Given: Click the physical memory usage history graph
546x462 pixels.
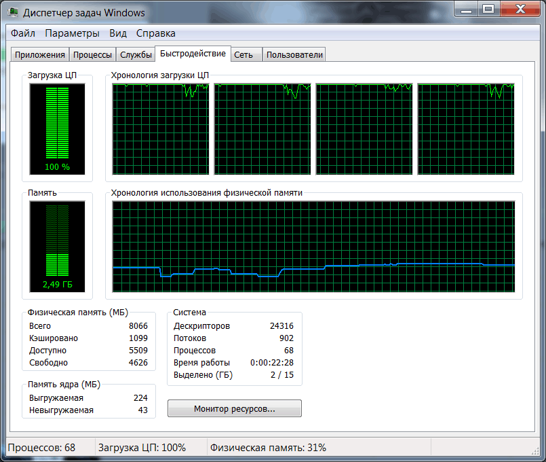Looking at the screenshot, I should click(x=313, y=247).
